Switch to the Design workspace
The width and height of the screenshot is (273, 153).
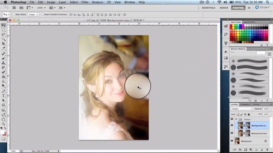(x=224, y=8)
